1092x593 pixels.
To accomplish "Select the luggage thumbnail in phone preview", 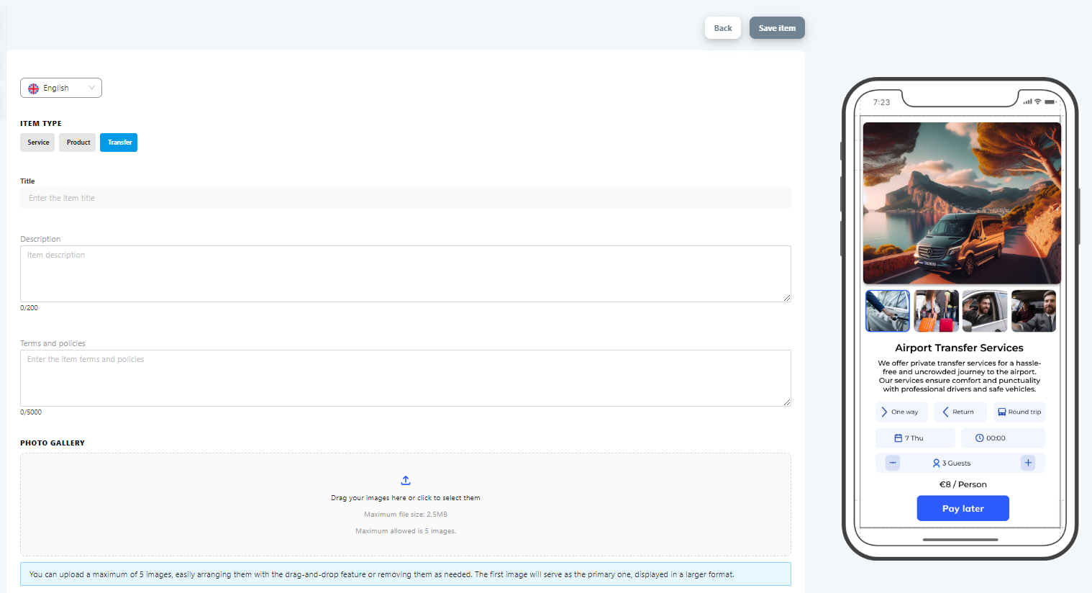I will coord(937,311).
